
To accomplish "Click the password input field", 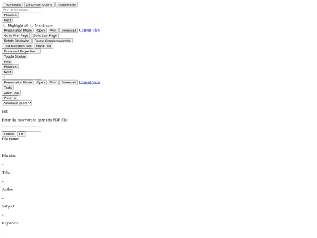I will [x=22, y=129].
